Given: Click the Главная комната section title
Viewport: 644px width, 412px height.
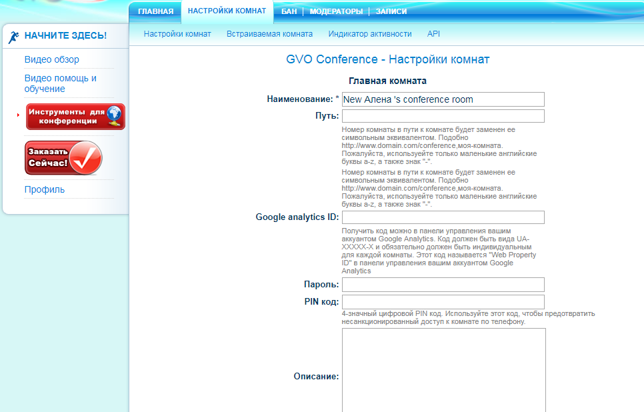Looking at the screenshot, I should [388, 81].
